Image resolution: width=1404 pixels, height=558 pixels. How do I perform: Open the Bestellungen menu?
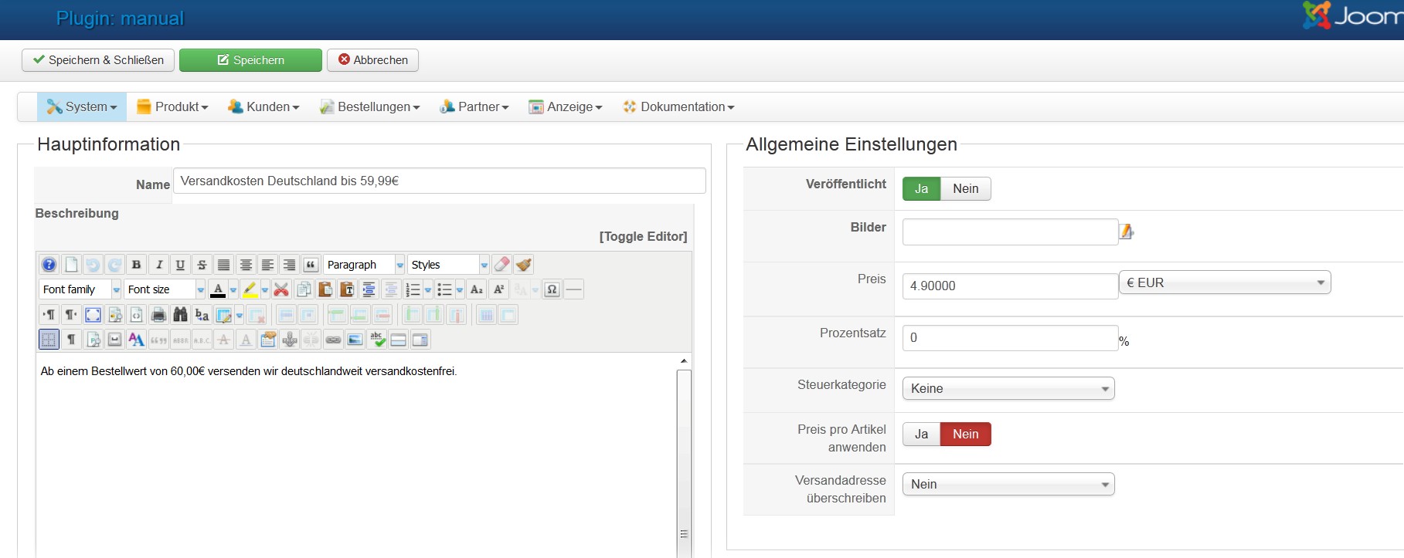coord(369,107)
